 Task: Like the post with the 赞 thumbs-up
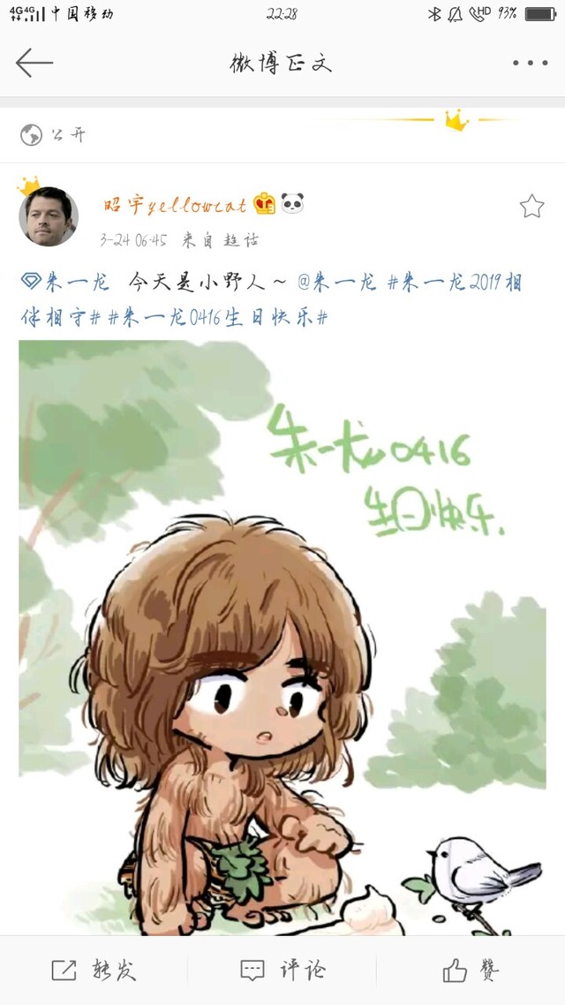click(471, 970)
